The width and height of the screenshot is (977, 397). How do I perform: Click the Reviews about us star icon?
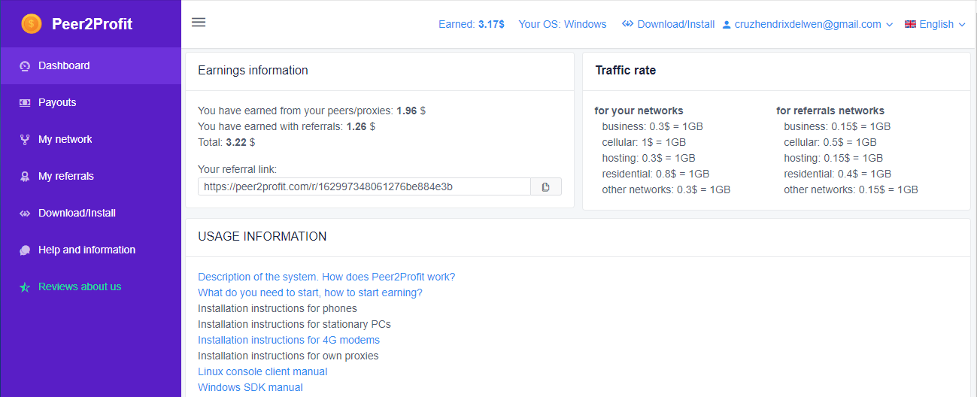pos(25,287)
